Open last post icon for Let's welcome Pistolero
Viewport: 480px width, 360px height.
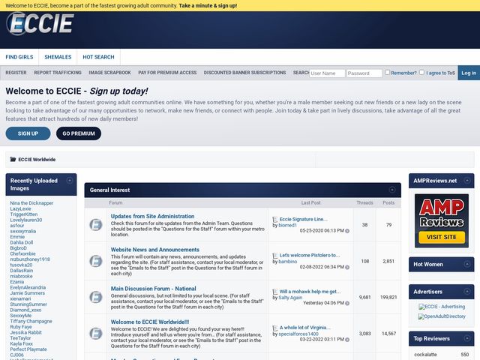(275, 255)
